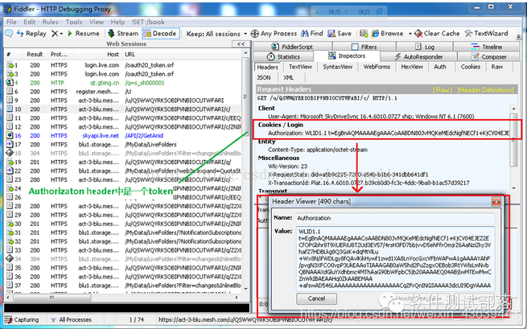Select the HexView inspector tab

[412, 67]
